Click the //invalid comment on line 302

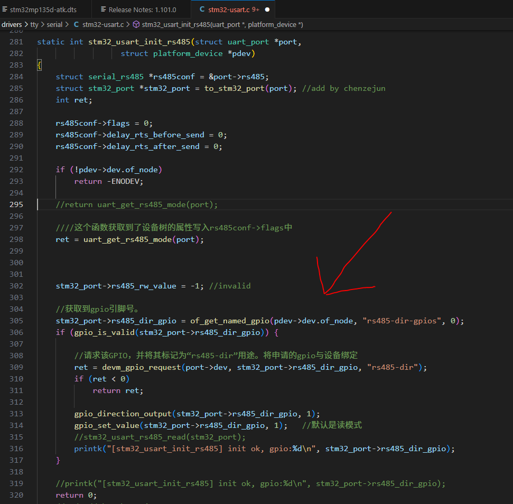tap(230, 286)
